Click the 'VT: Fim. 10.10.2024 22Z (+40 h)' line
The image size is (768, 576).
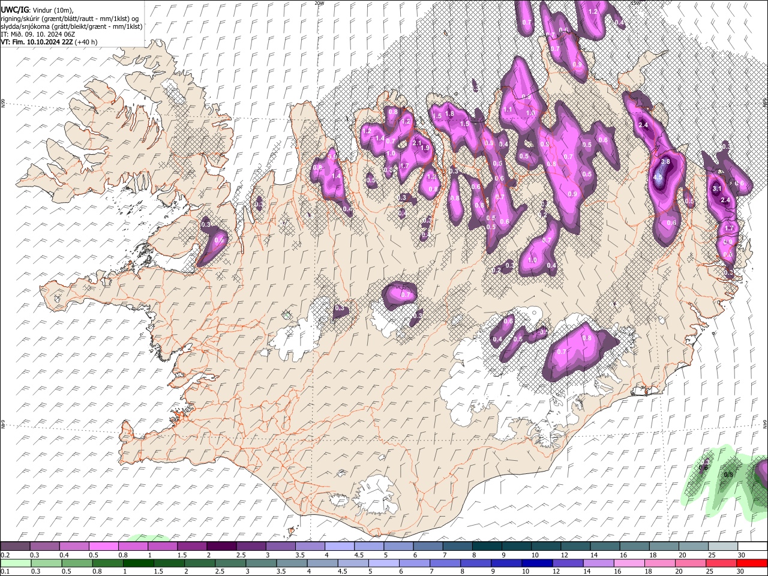[49, 42]
